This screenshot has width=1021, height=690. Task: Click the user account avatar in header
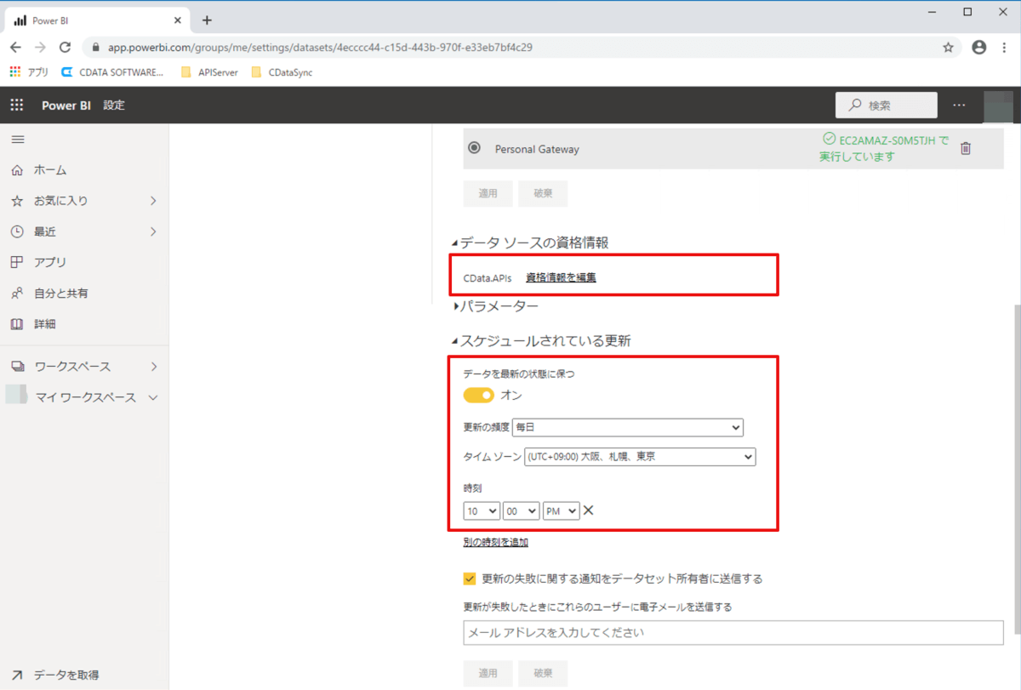pyautogui.click(x=998, y=105)
